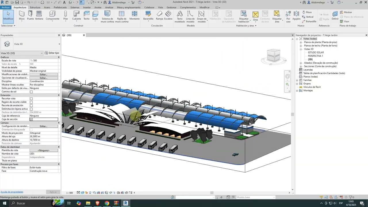Toggle Recortar vista checkbox

pyautogui.click(x=31, y=99)
